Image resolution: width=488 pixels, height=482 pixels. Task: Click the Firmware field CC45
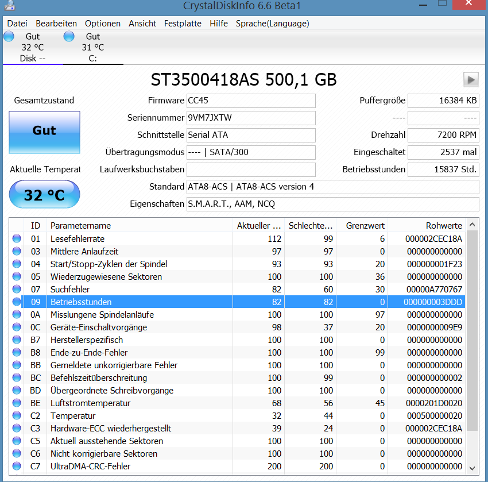[251, 101]
